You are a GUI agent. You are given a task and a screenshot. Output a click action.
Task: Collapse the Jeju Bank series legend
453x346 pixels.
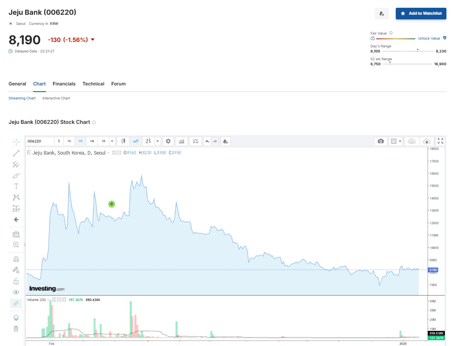[29, 152]
